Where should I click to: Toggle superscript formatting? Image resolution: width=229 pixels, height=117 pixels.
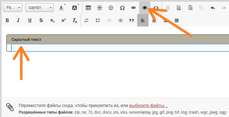(64, 20)
